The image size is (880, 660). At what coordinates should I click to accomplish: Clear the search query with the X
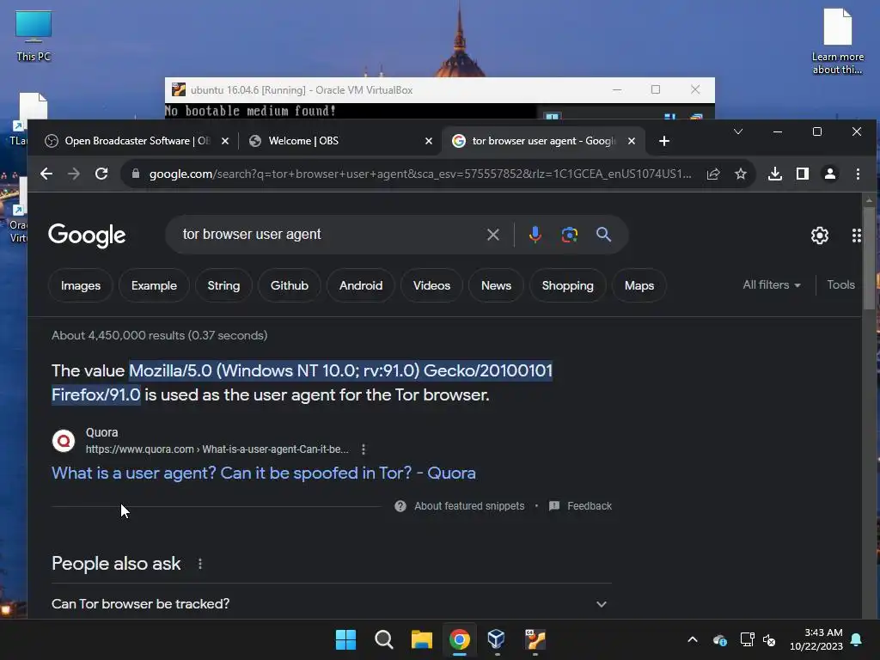pyautogui.click(x=492, y=235)
